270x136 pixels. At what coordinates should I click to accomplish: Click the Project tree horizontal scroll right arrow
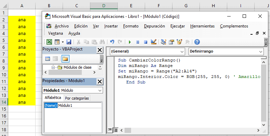(94, 72)
